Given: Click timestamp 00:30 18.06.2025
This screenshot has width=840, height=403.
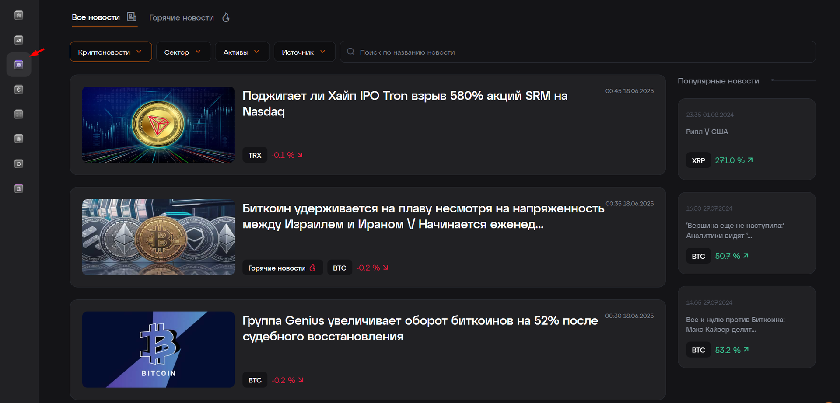Looking at the screenshot, I should (x=630, y=316).
